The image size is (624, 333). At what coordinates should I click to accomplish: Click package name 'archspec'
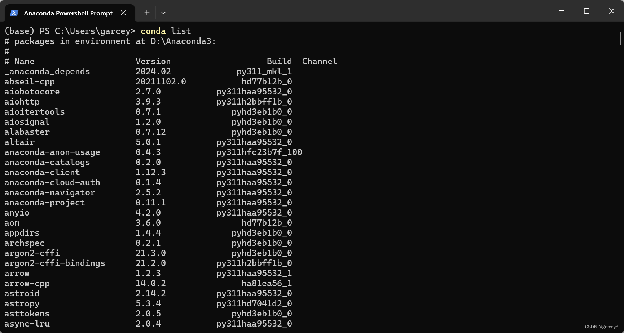coord(25,243)
